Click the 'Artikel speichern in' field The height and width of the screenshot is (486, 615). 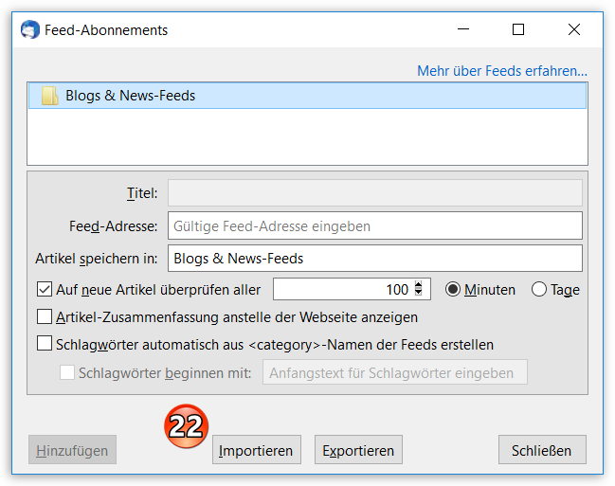[374, 258]
